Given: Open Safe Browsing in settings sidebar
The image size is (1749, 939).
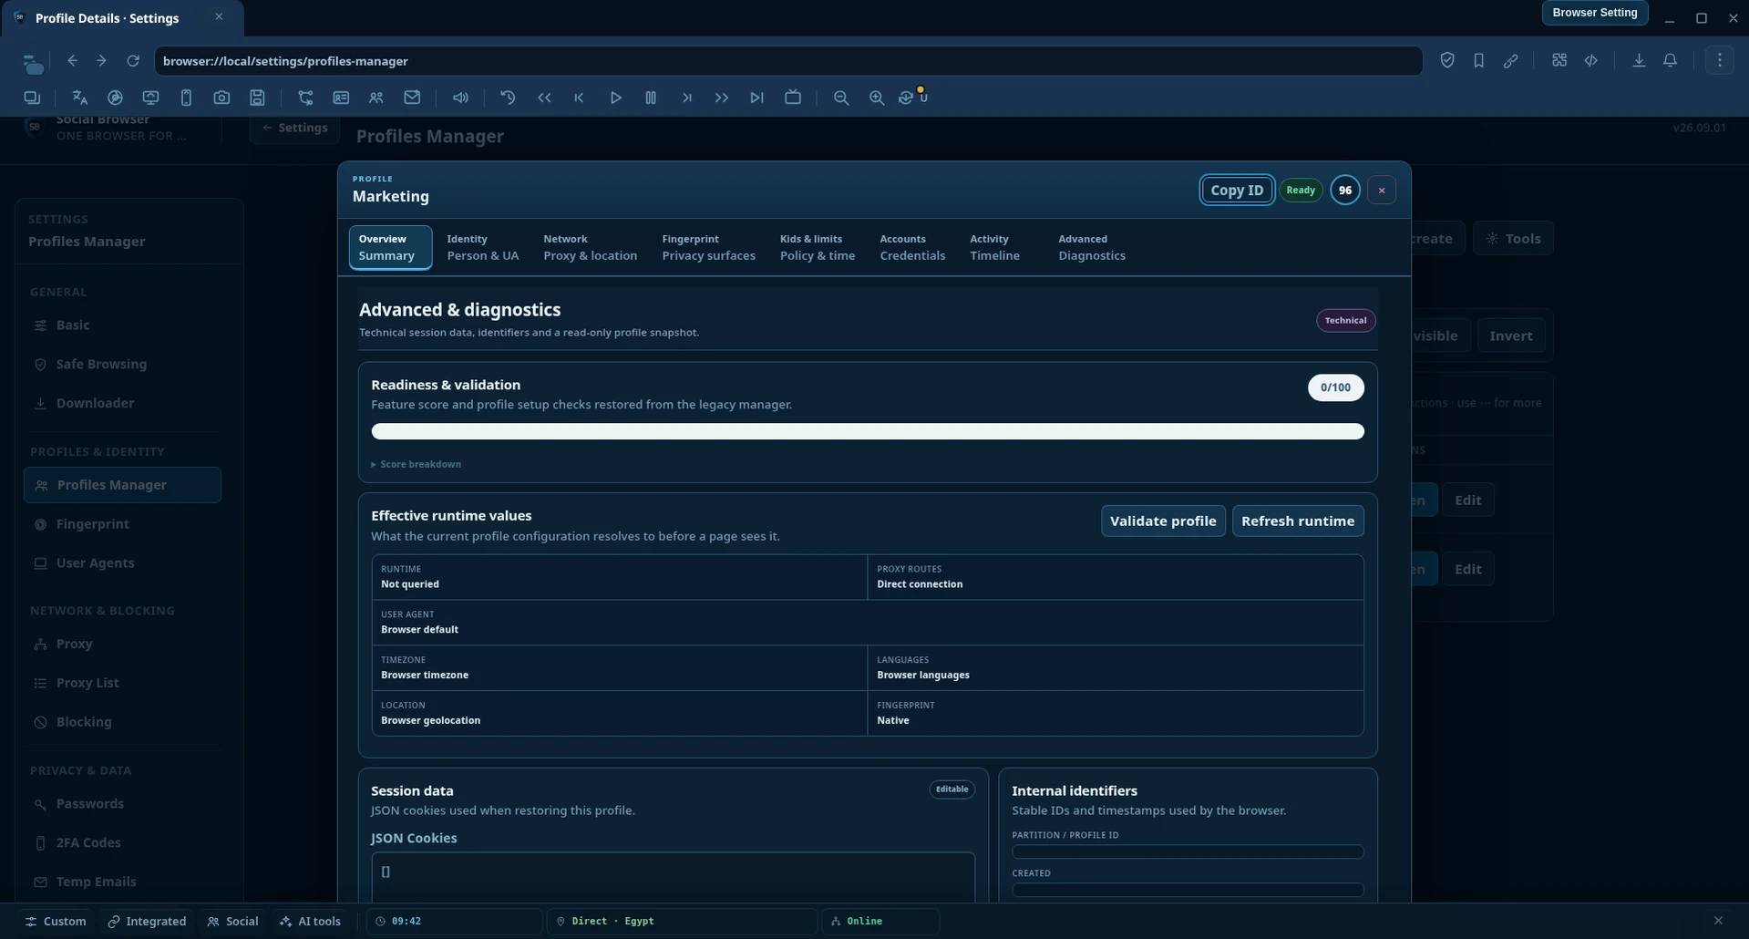Looking at the screenshot, I should pos(122,364).
